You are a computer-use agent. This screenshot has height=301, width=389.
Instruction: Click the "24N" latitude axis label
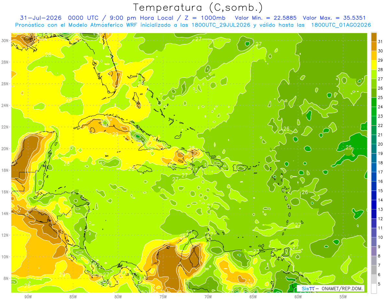click(6, 105)
